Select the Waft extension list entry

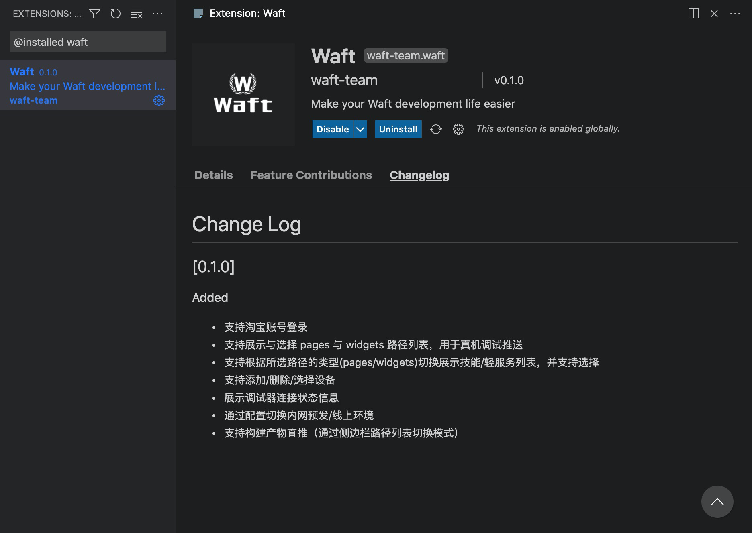[x=88, y=85]
